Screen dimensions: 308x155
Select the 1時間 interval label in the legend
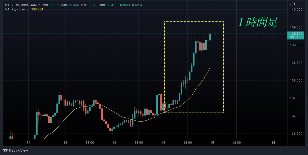tap(24, 5)
